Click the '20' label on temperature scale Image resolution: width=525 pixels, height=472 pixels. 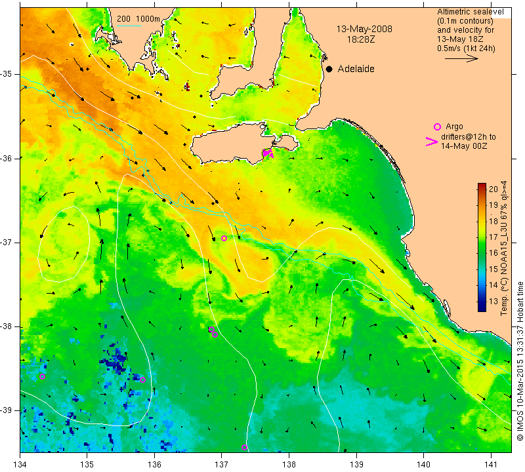(x=493, y=189)
